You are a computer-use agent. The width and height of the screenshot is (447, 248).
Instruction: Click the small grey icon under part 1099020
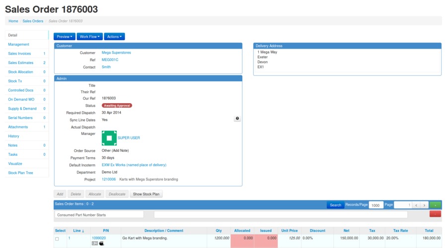95,244
